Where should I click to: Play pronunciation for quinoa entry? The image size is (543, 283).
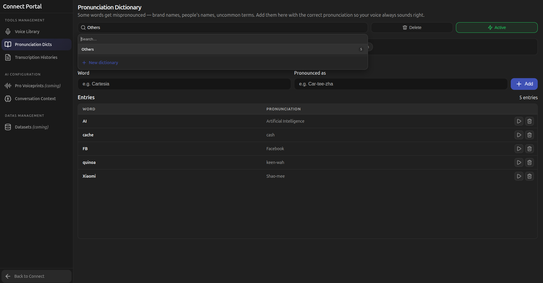tap(519, 162)
